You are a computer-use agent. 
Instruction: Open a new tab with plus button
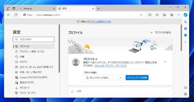98,8
